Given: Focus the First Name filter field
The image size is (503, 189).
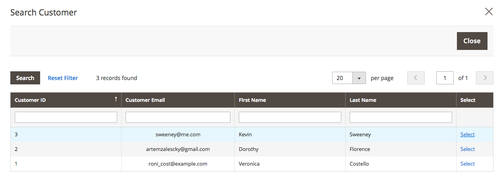Looking at the screenshot, I should [x=290, y=117].
